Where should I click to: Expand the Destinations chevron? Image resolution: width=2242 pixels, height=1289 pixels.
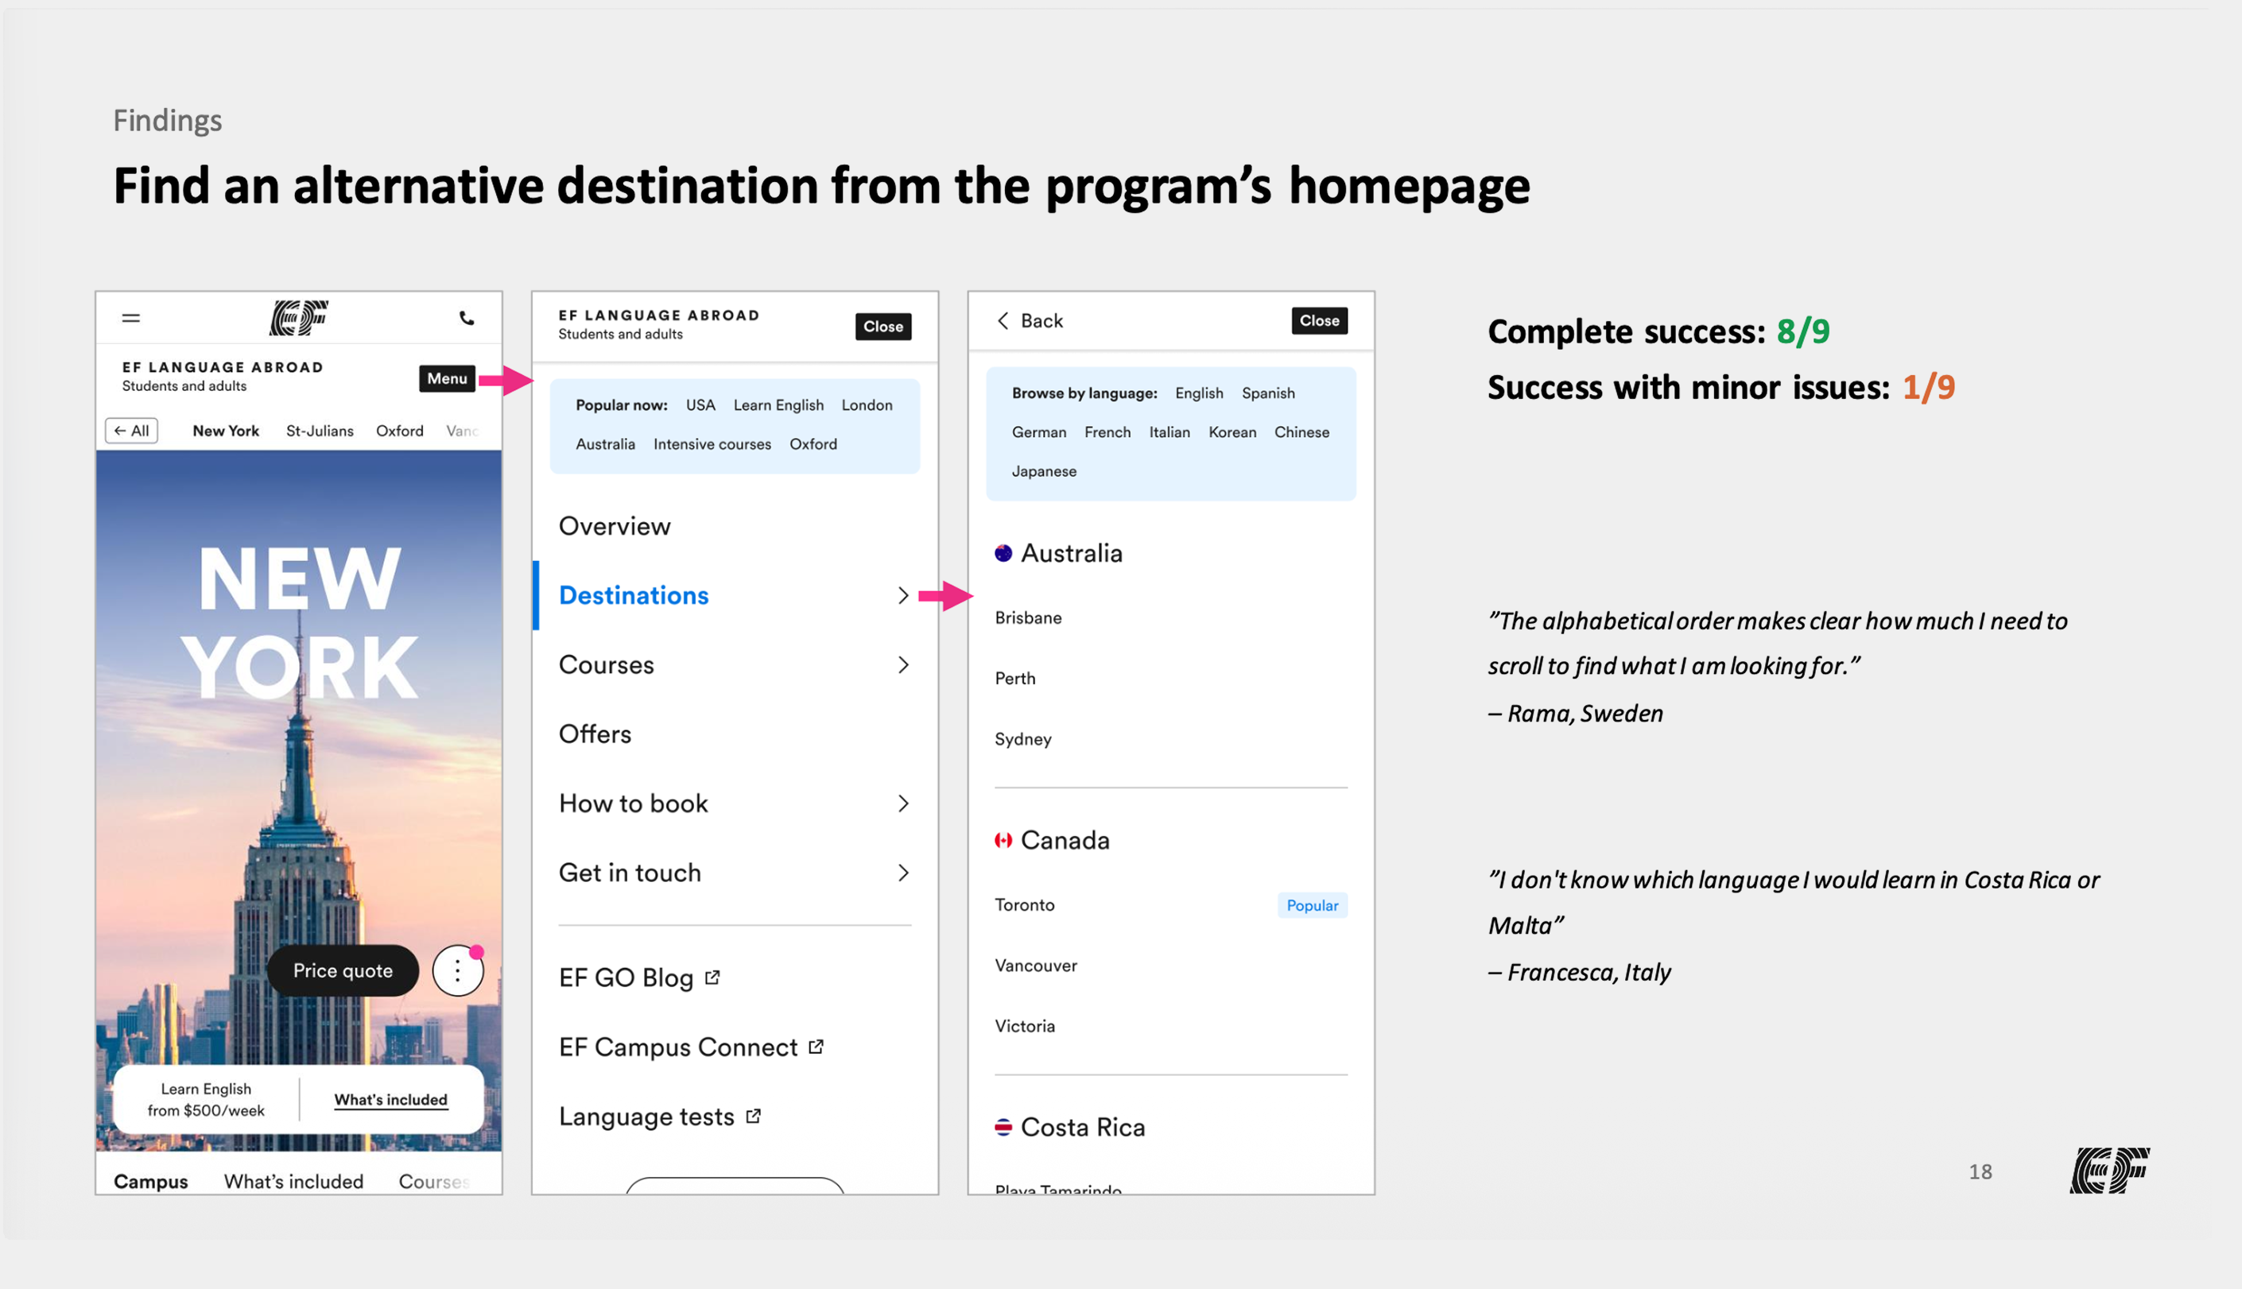pos(903,595)
